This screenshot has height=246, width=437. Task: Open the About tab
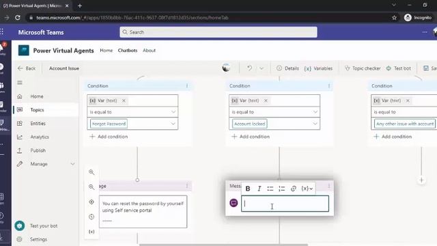click(x=149, y=51)
